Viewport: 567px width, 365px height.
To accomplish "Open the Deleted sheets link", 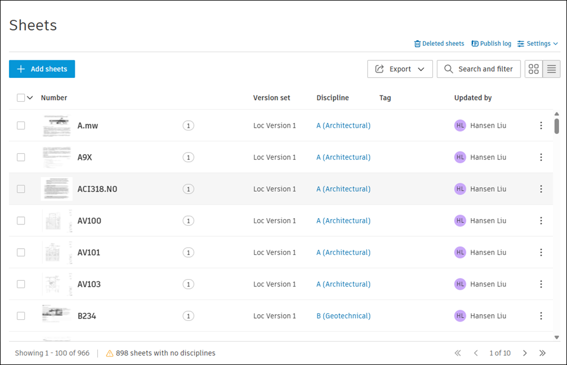I will (x=439, y=44).
